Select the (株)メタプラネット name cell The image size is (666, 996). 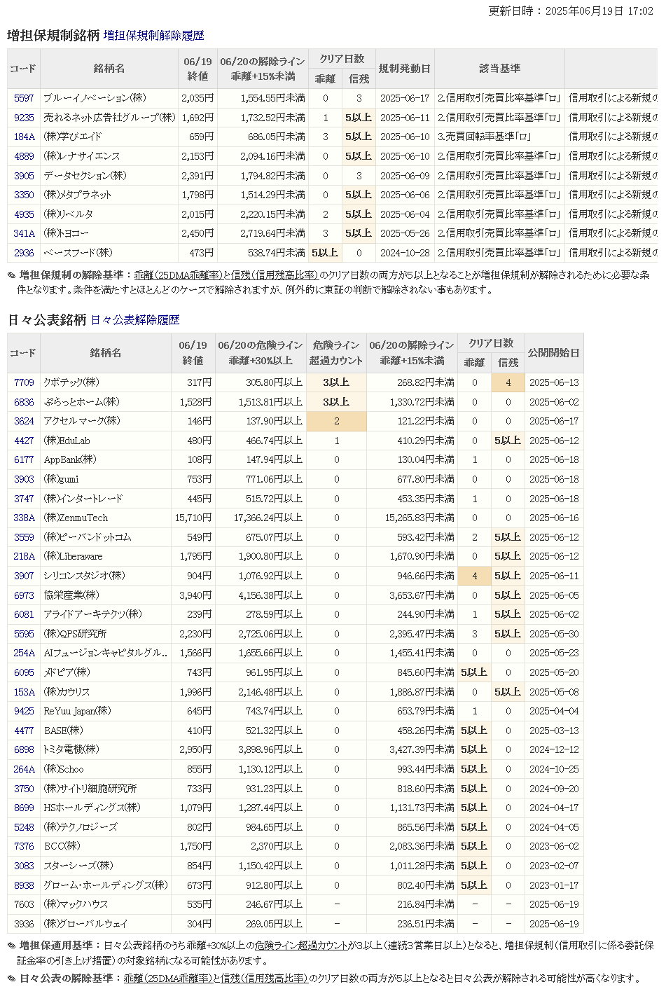point(109,195)
